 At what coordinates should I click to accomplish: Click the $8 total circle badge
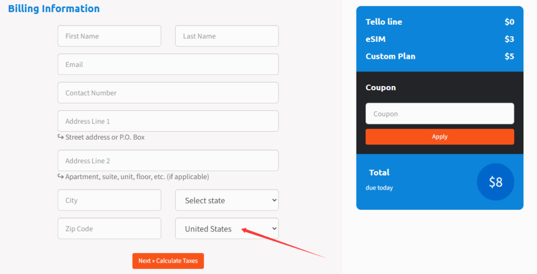[495, 182]
